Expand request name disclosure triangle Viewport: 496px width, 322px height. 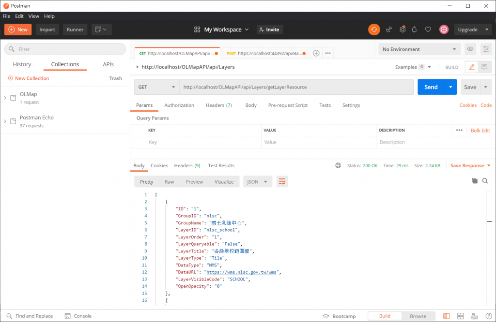137,67
